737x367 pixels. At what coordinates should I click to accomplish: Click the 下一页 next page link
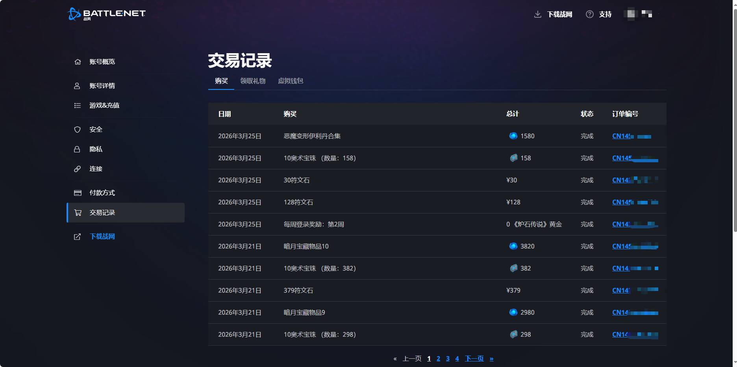pos(474,358)
